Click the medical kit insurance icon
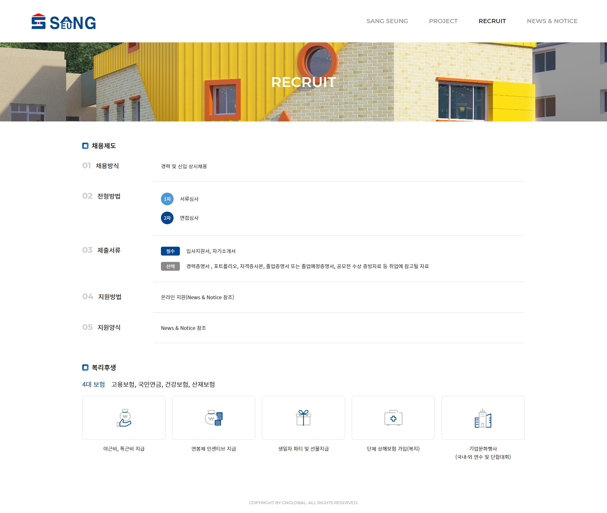The width and height of the screenshot is (607, 513). coord(393,418)
